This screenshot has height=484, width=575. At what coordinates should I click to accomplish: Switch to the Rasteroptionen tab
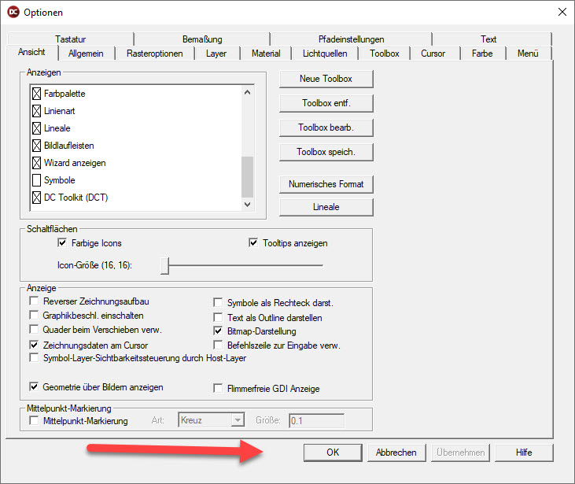pyautogui.click(x=155, y=54)
